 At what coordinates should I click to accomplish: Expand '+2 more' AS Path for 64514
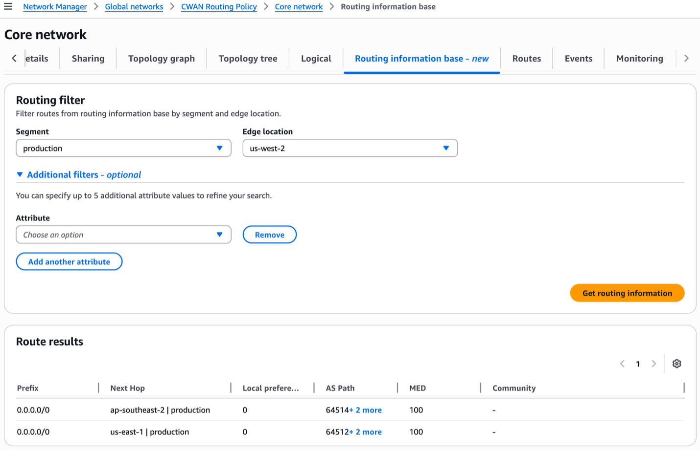(x=366, y=410)
